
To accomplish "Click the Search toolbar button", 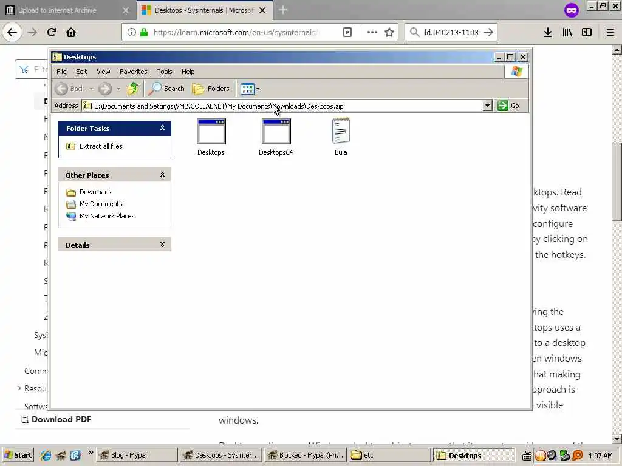I will click(166, 89).
